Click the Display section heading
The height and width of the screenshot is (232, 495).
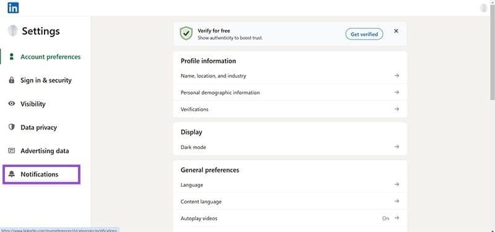tap(191, 132)
